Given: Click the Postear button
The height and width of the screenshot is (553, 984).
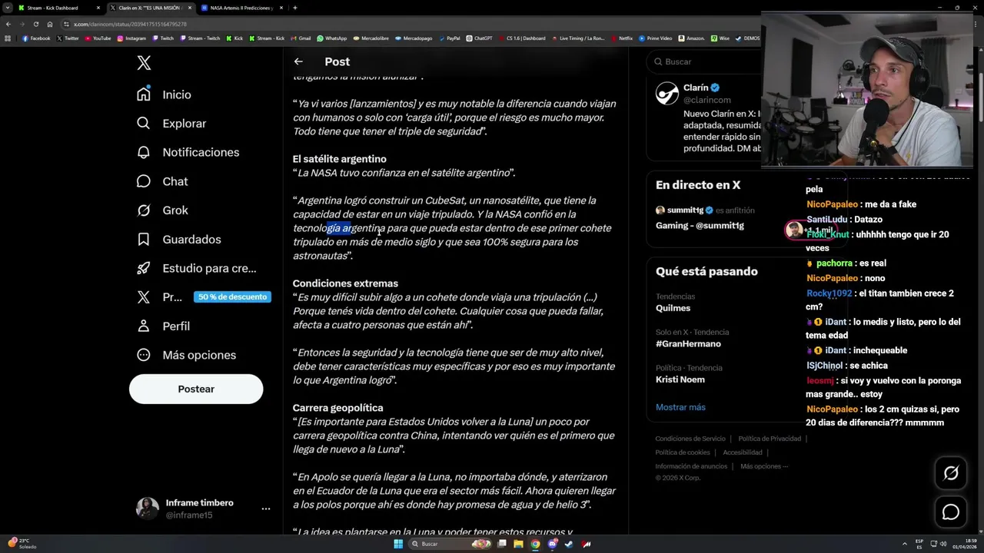Looking at the screenshot, I should coord(196,389).
